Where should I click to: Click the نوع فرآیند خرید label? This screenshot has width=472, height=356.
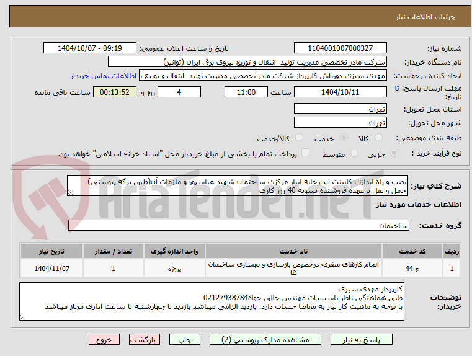point(437,153)
